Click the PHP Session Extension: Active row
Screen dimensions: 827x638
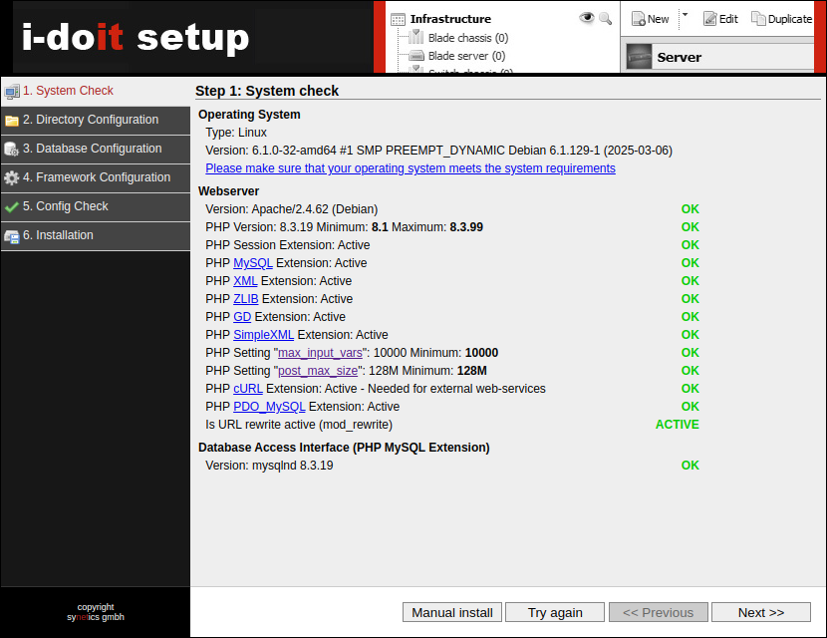(287, 245)
